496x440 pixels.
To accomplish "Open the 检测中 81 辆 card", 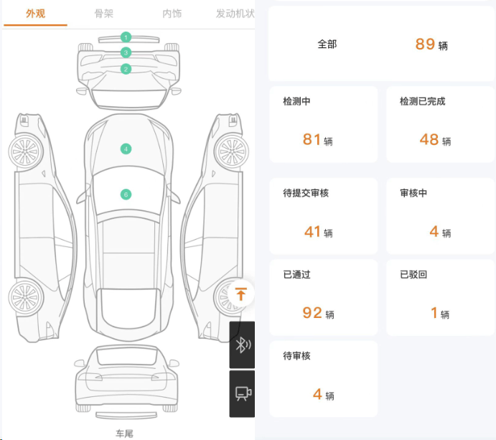I will click(x=323, y=124).
